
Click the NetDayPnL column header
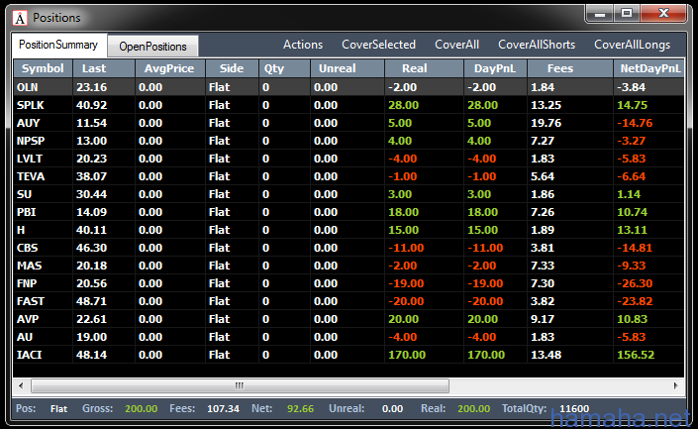649,68
